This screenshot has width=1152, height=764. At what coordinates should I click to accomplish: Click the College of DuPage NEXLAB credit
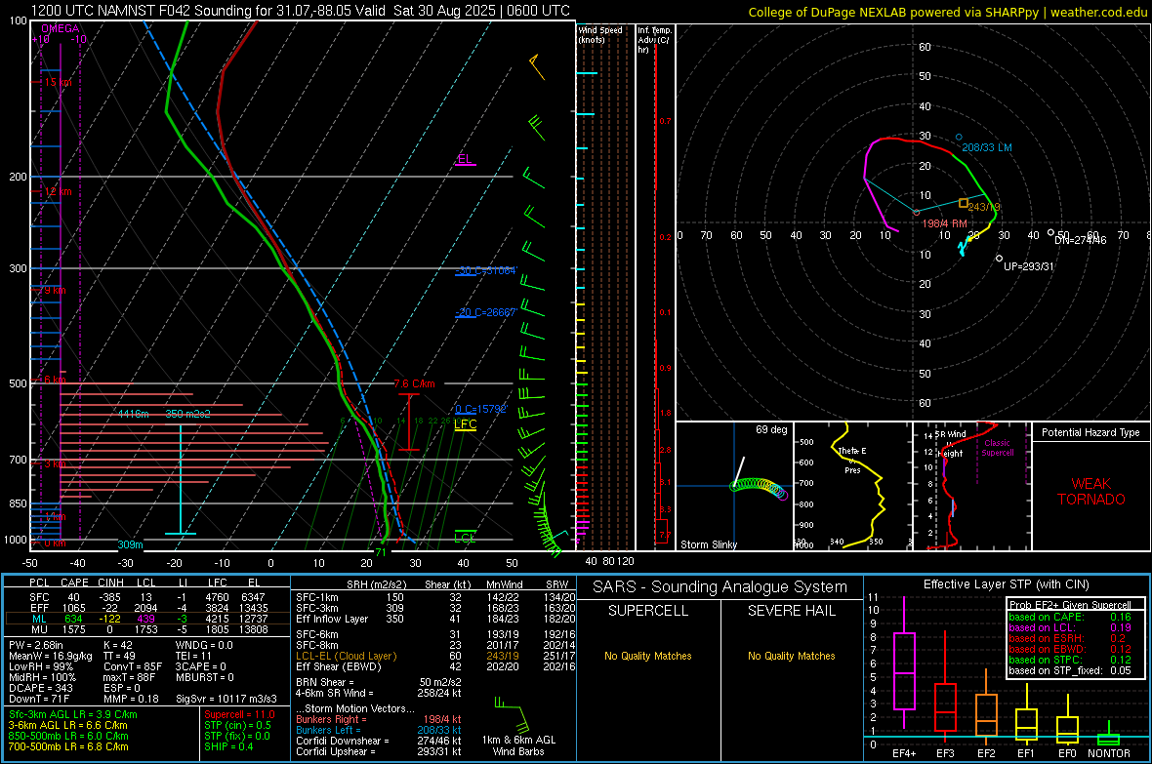pos(947,12)
